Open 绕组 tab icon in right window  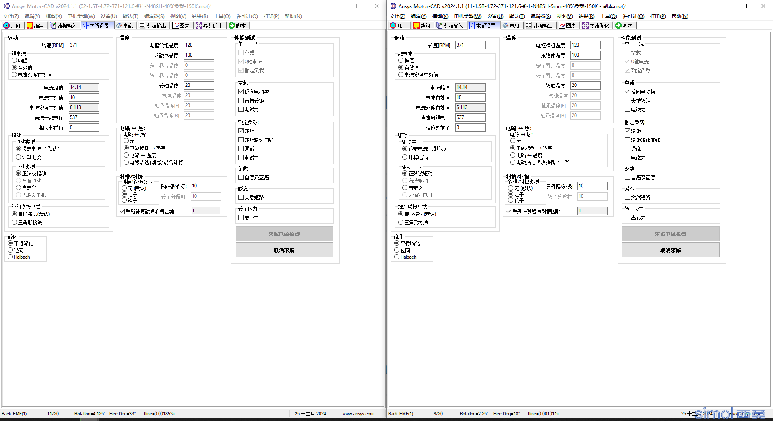coord(416,25)
